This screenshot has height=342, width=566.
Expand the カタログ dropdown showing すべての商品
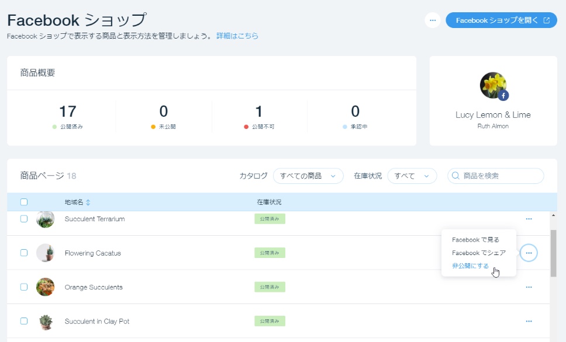(308, 176)
